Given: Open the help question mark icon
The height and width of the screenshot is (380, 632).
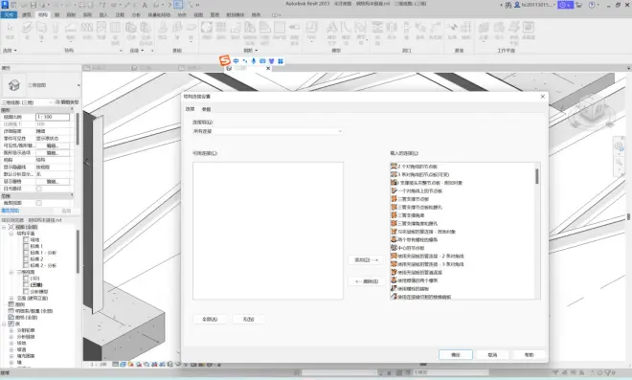Looking at the screenshot, I should 592,5.
